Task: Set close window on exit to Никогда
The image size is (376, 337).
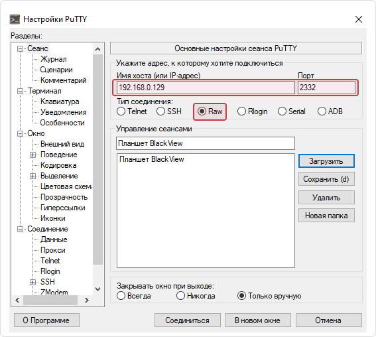Action: coord(196,296)
